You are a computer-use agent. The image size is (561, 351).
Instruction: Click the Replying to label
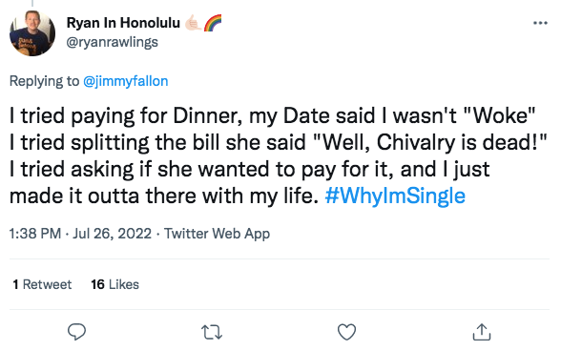[44, 81]
